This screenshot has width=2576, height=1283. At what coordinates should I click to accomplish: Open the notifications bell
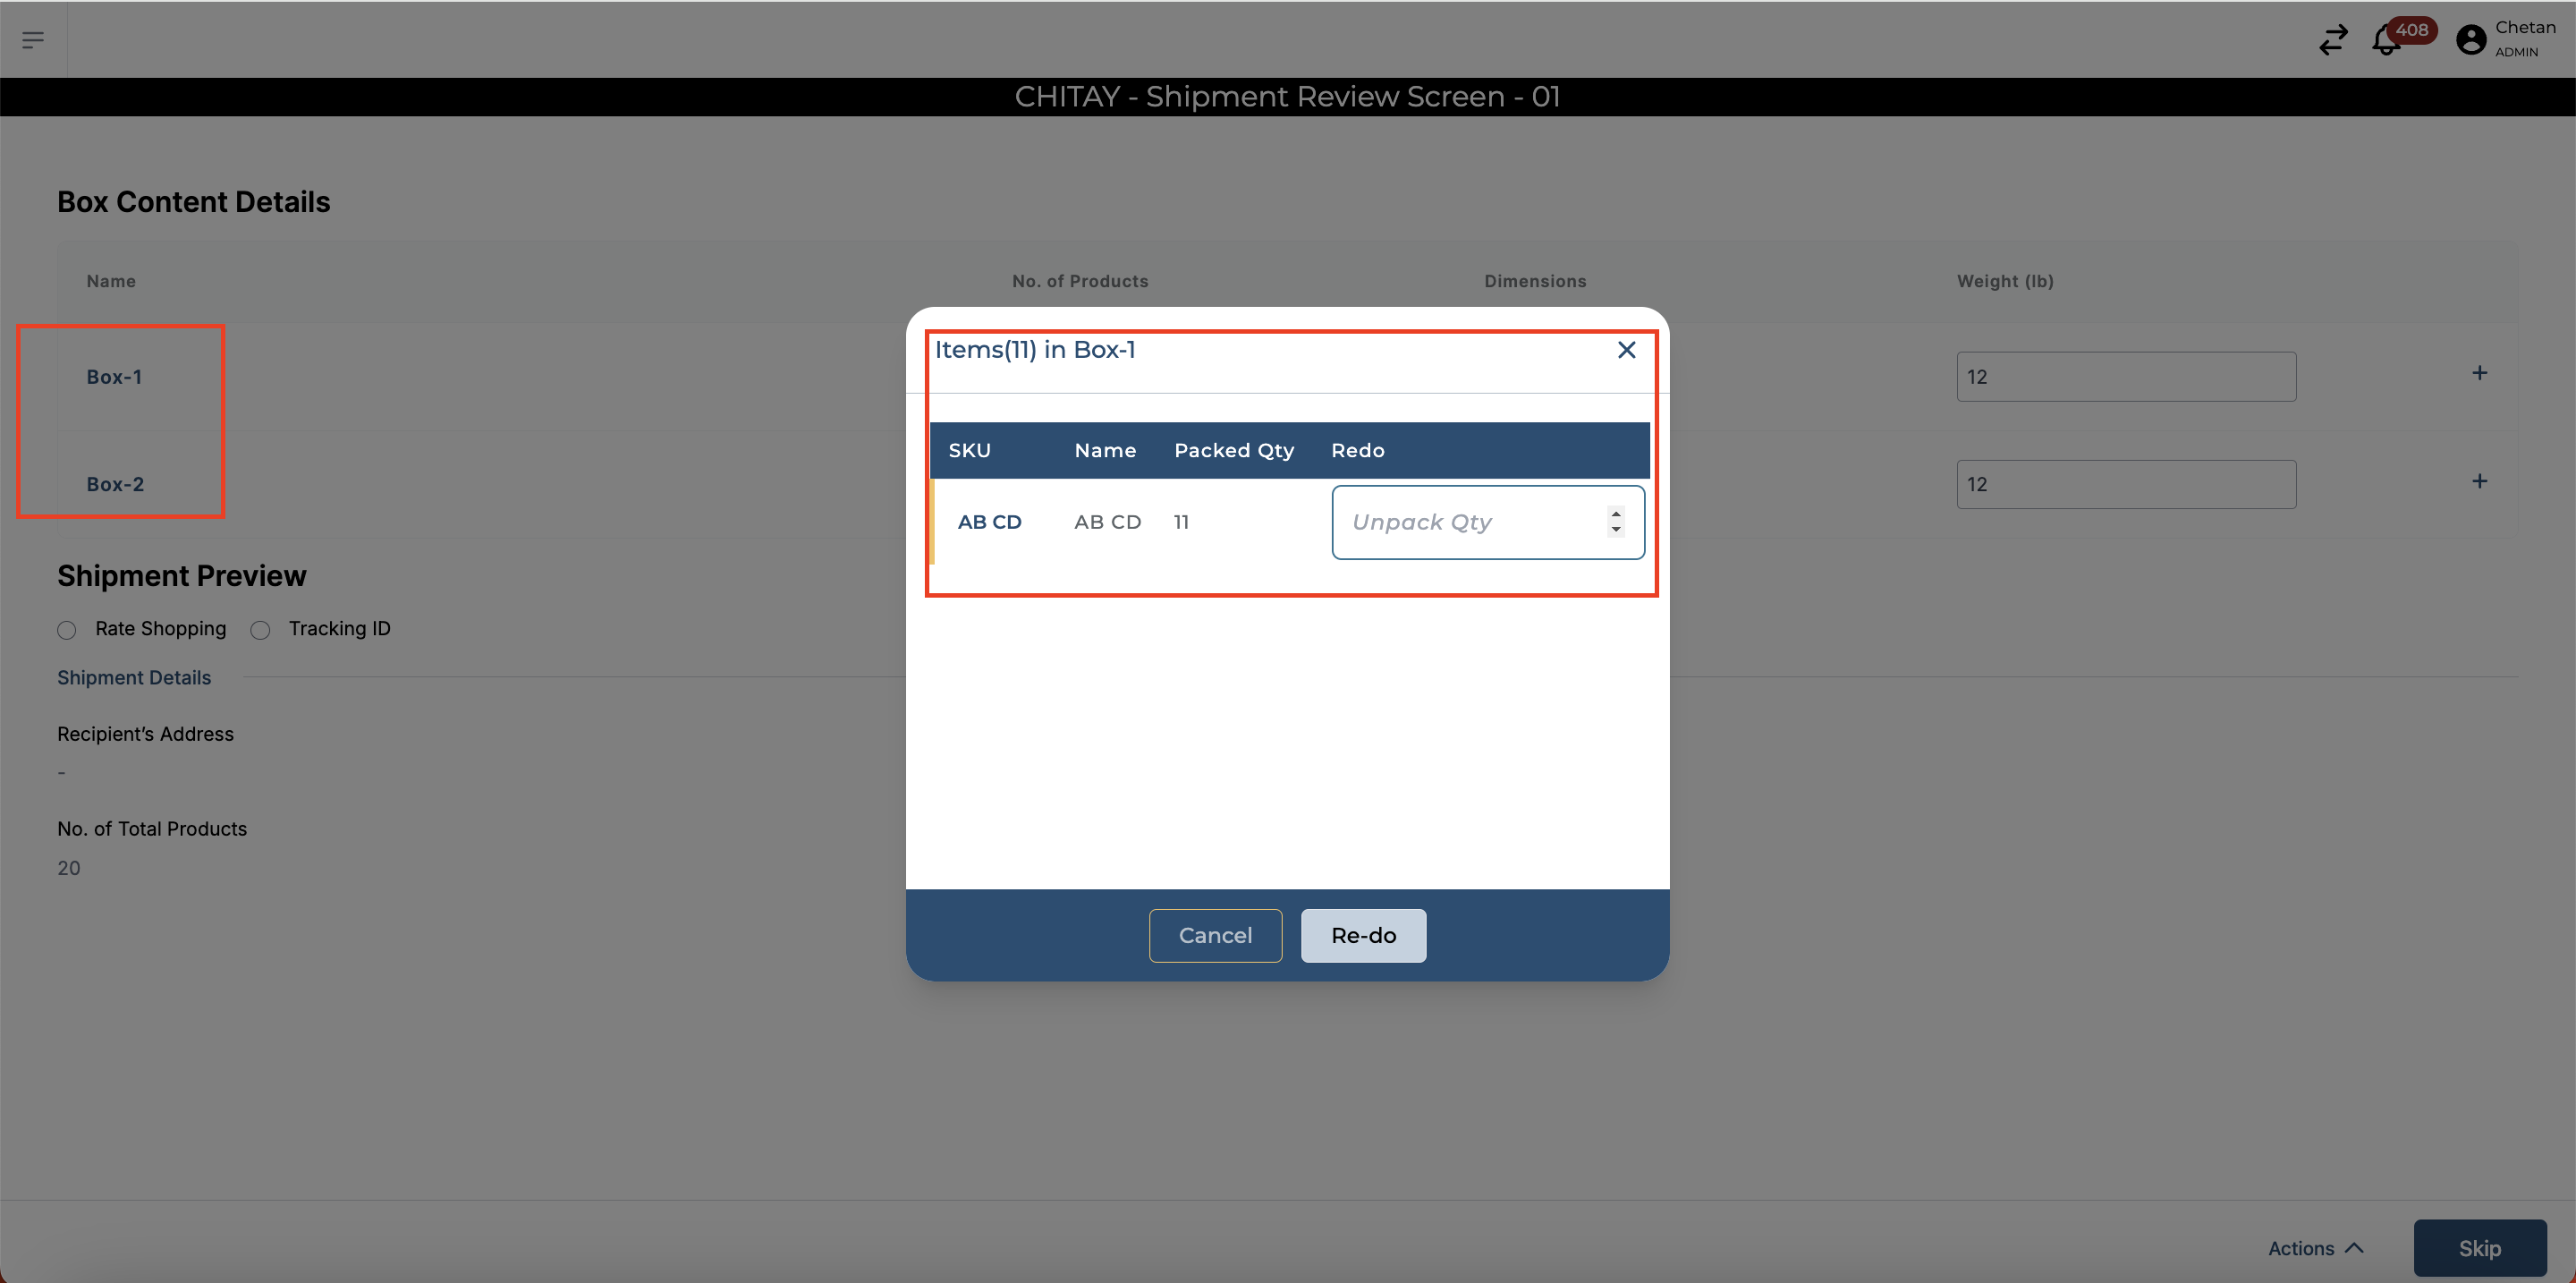pos(2386,41)
